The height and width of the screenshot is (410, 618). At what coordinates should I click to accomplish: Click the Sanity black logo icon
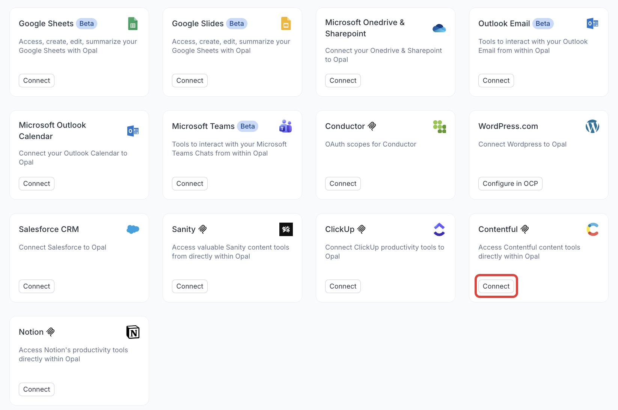(x=286, y=229)
